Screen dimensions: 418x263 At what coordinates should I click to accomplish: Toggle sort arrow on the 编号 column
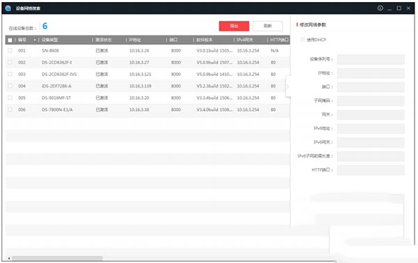click(x=35, y=40)
